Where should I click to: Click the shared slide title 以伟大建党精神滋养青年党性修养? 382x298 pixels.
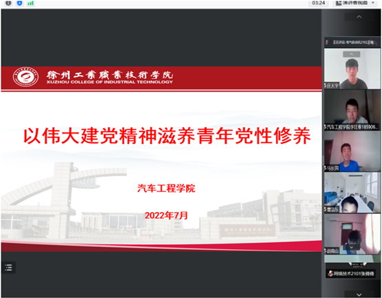pos(167,136)
